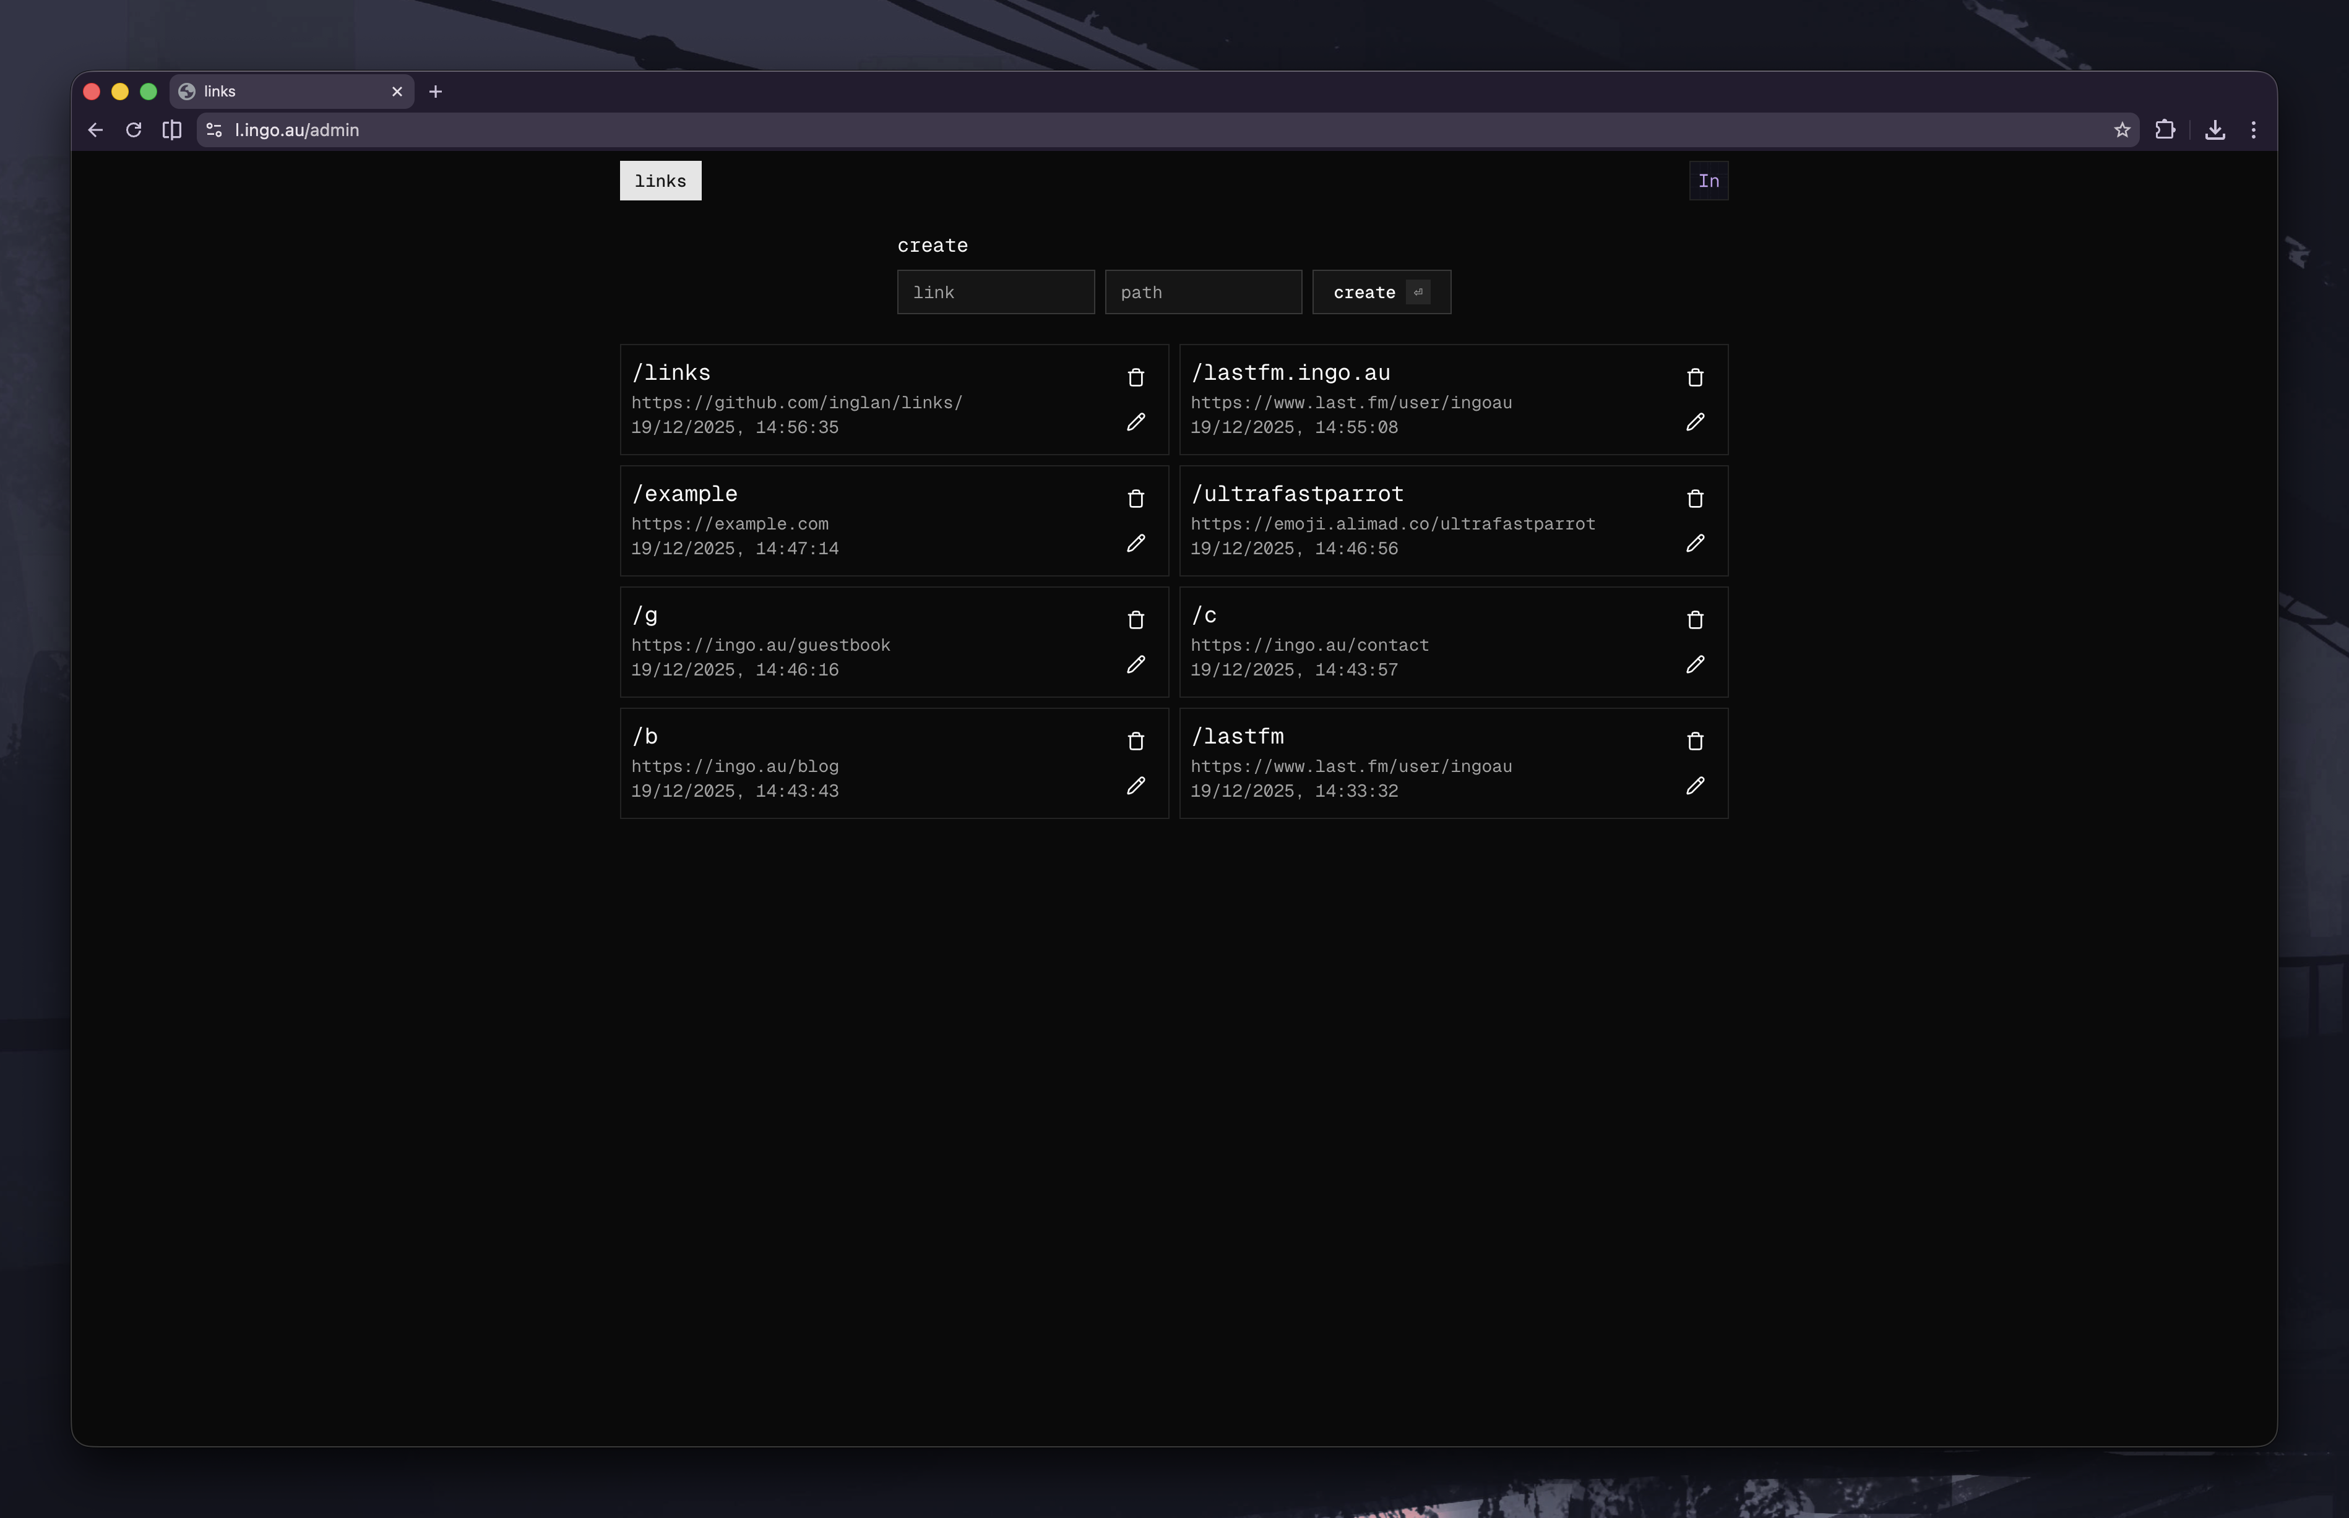The height and width of the screenshot is (1518, 2349).
Task: Edit the /example link with pencil icon
Action: coord(1135,543)
